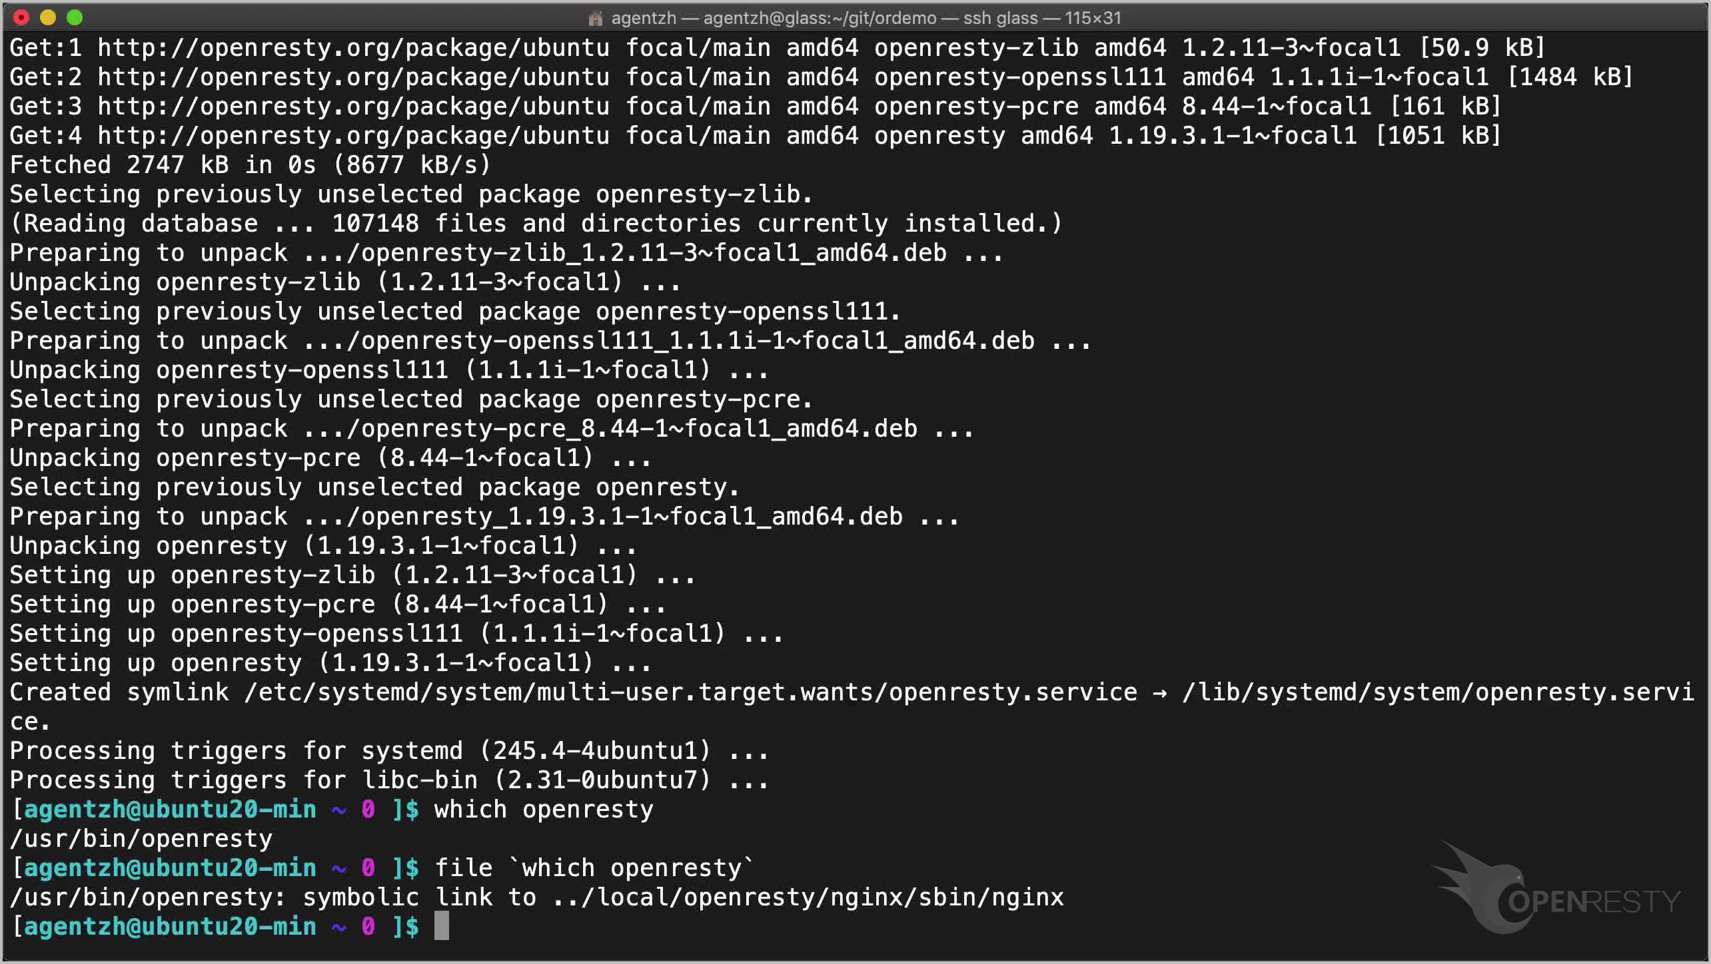
Task: Open the openresty.org URL on the Get:1 line
Action: coord(353,48)
